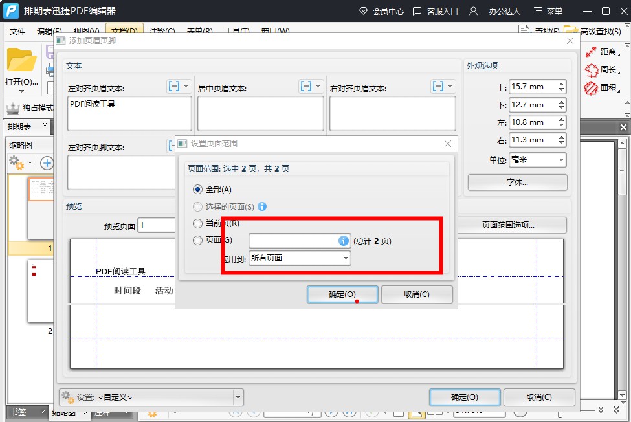Select the 全部(A) radio button

click(x=198, y=190)
